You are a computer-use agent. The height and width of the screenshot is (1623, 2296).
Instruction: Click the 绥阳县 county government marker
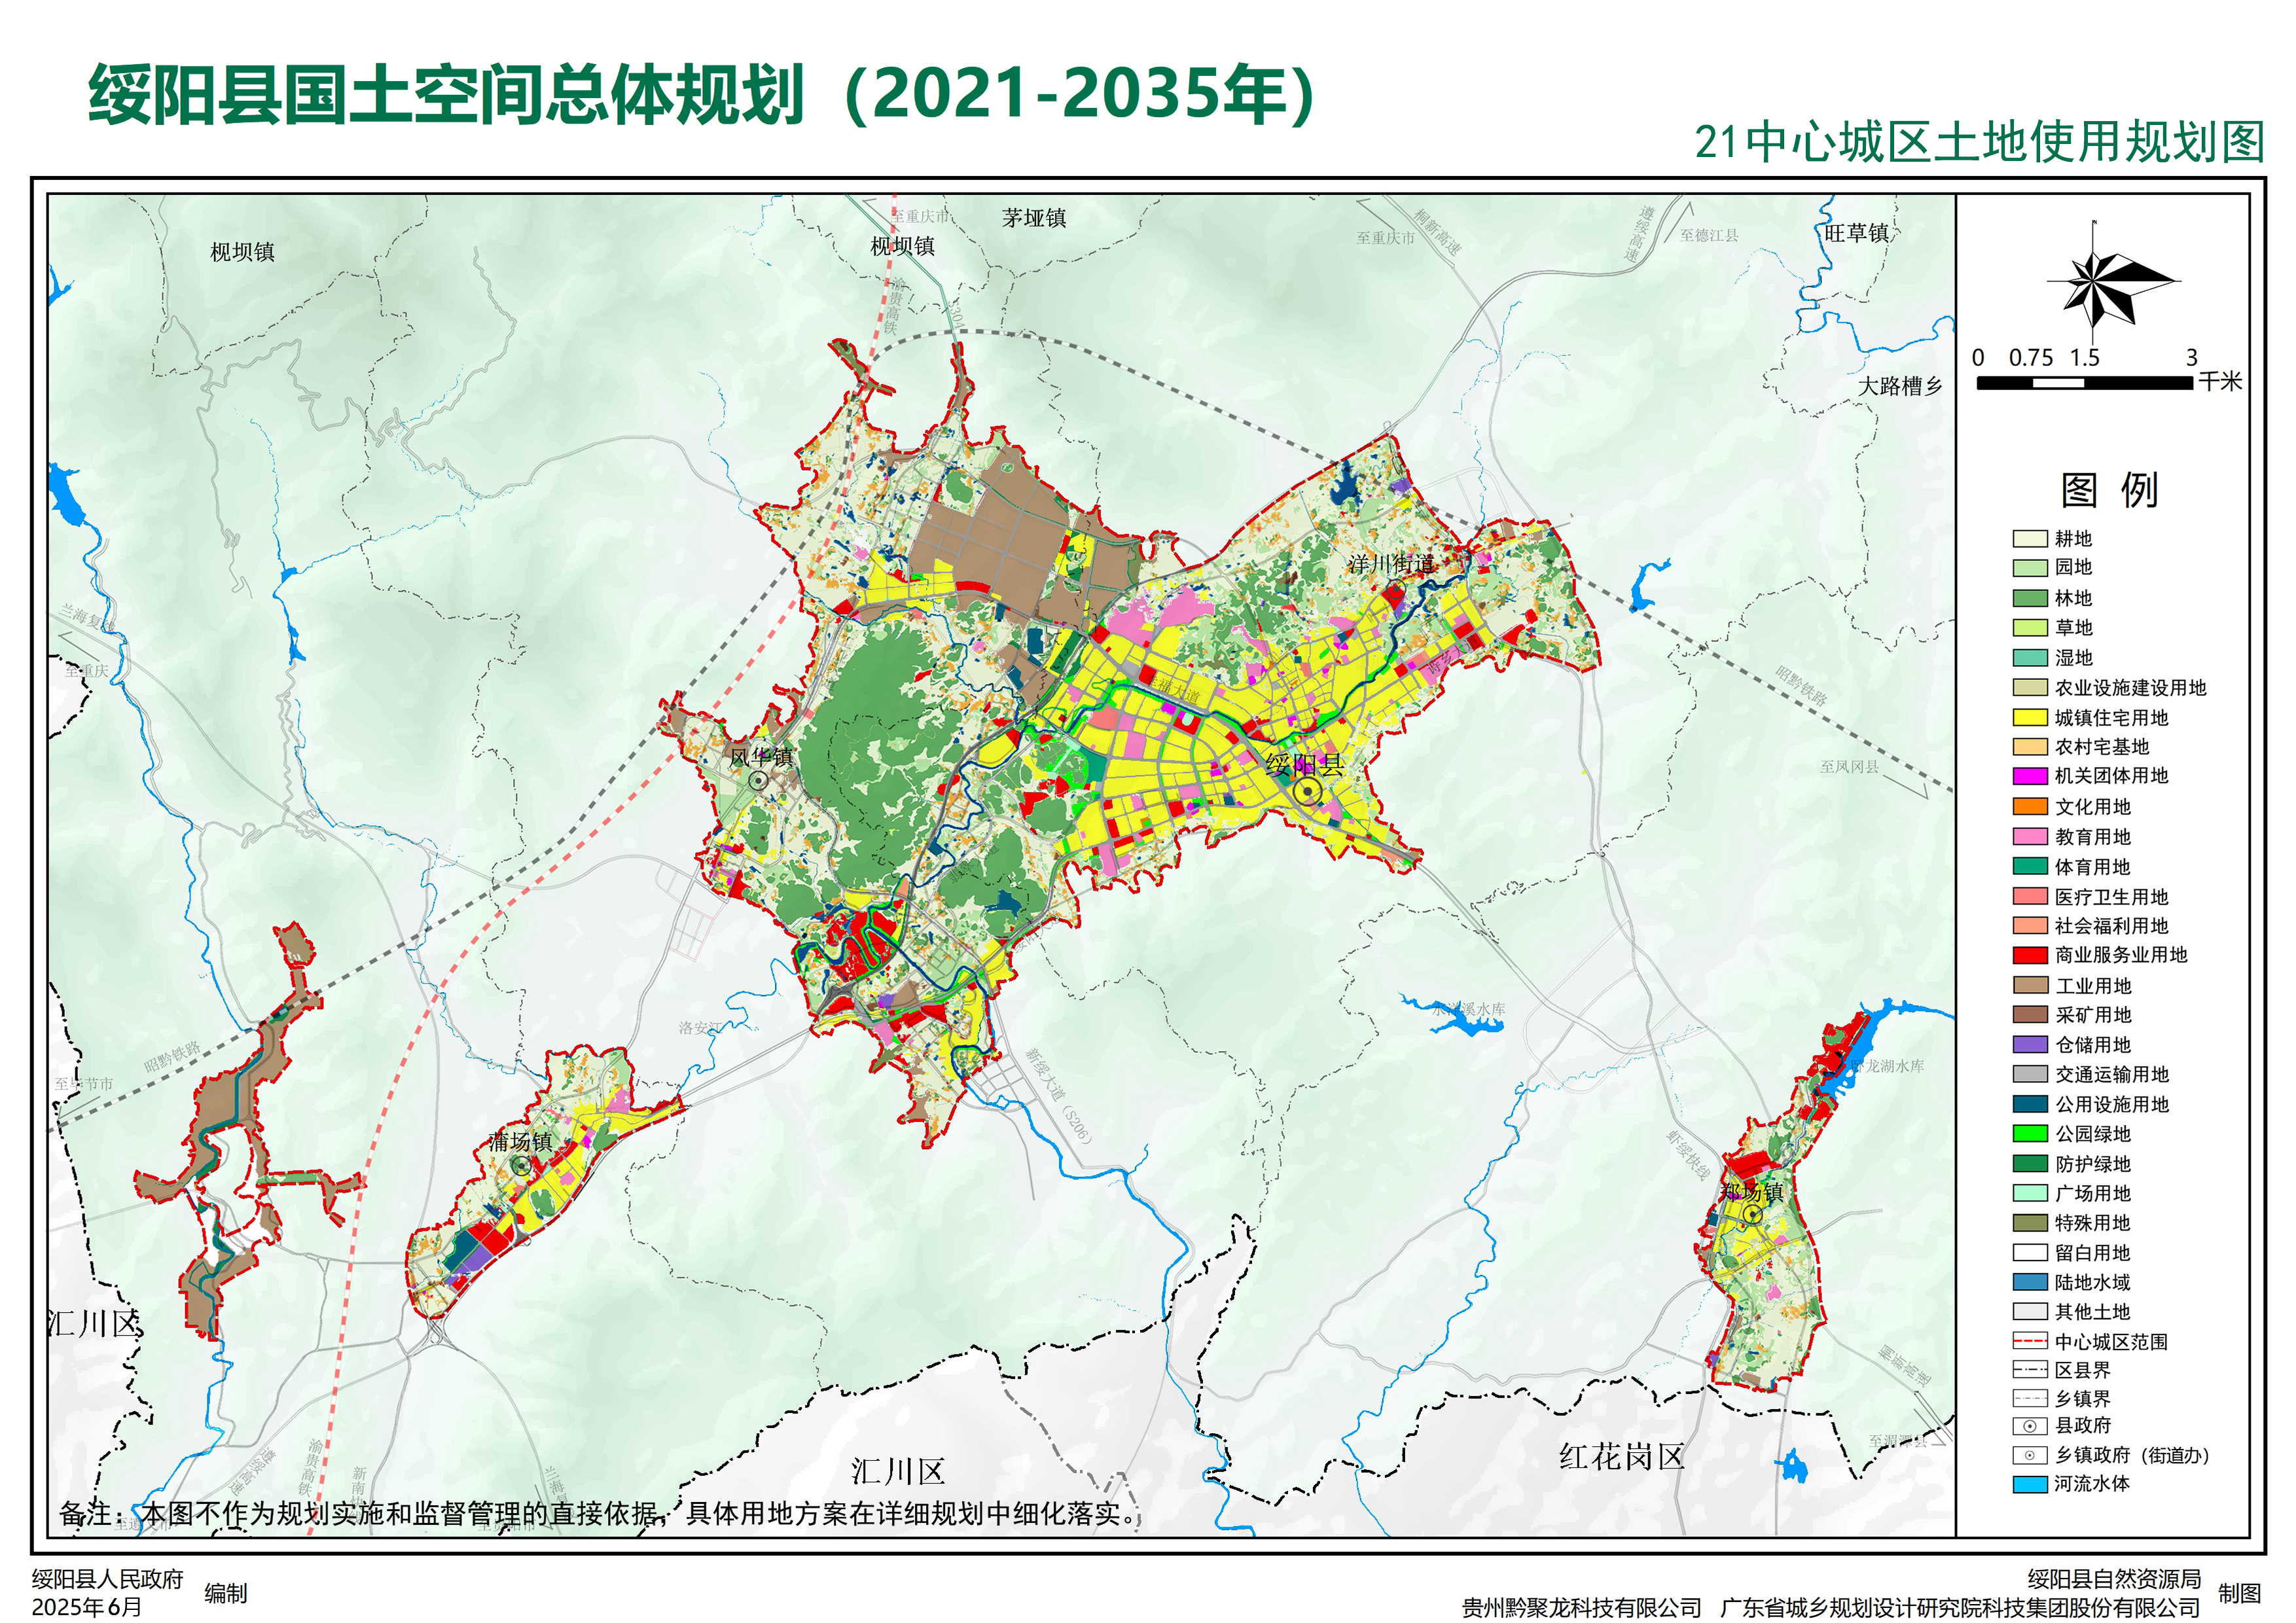[1307, 793]
